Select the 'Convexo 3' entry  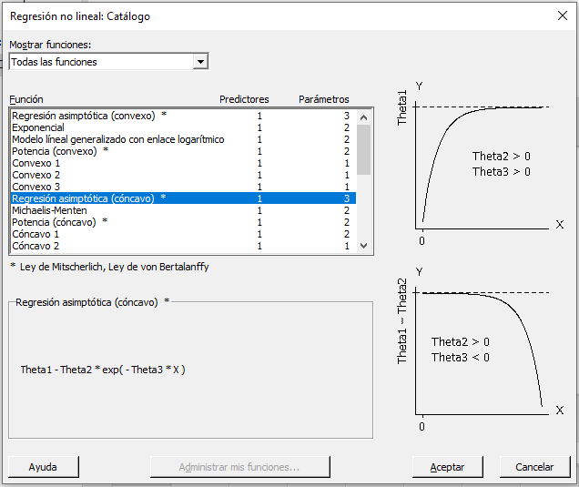36,187
